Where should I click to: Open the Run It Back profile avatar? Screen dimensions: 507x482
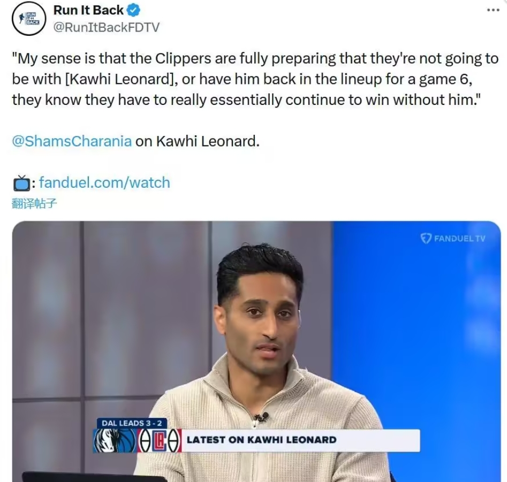(x=29, y=18)
